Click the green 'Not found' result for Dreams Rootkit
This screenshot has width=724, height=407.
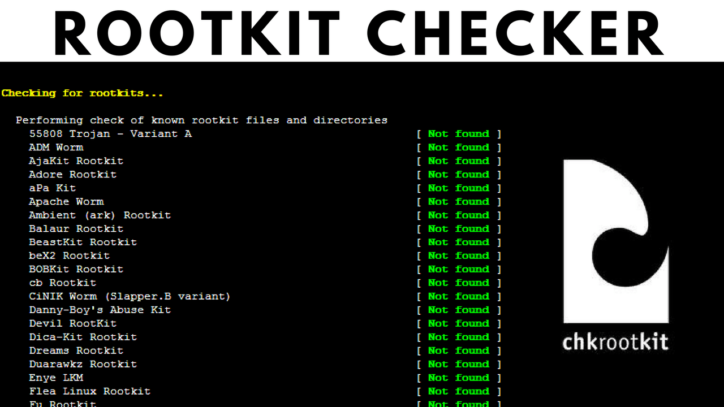coord(459,350)
